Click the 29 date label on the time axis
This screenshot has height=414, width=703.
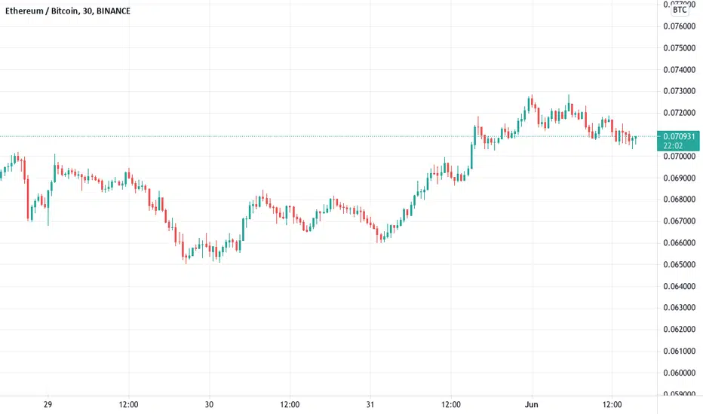tap(48, 405)
